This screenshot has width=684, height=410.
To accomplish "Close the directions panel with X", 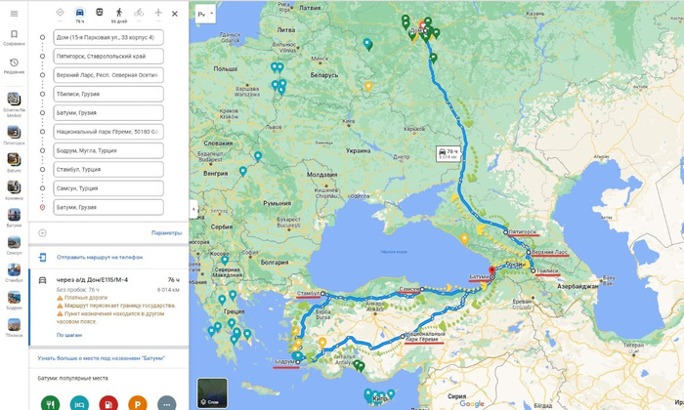I will pyautogui.click(x=175, y=14).
